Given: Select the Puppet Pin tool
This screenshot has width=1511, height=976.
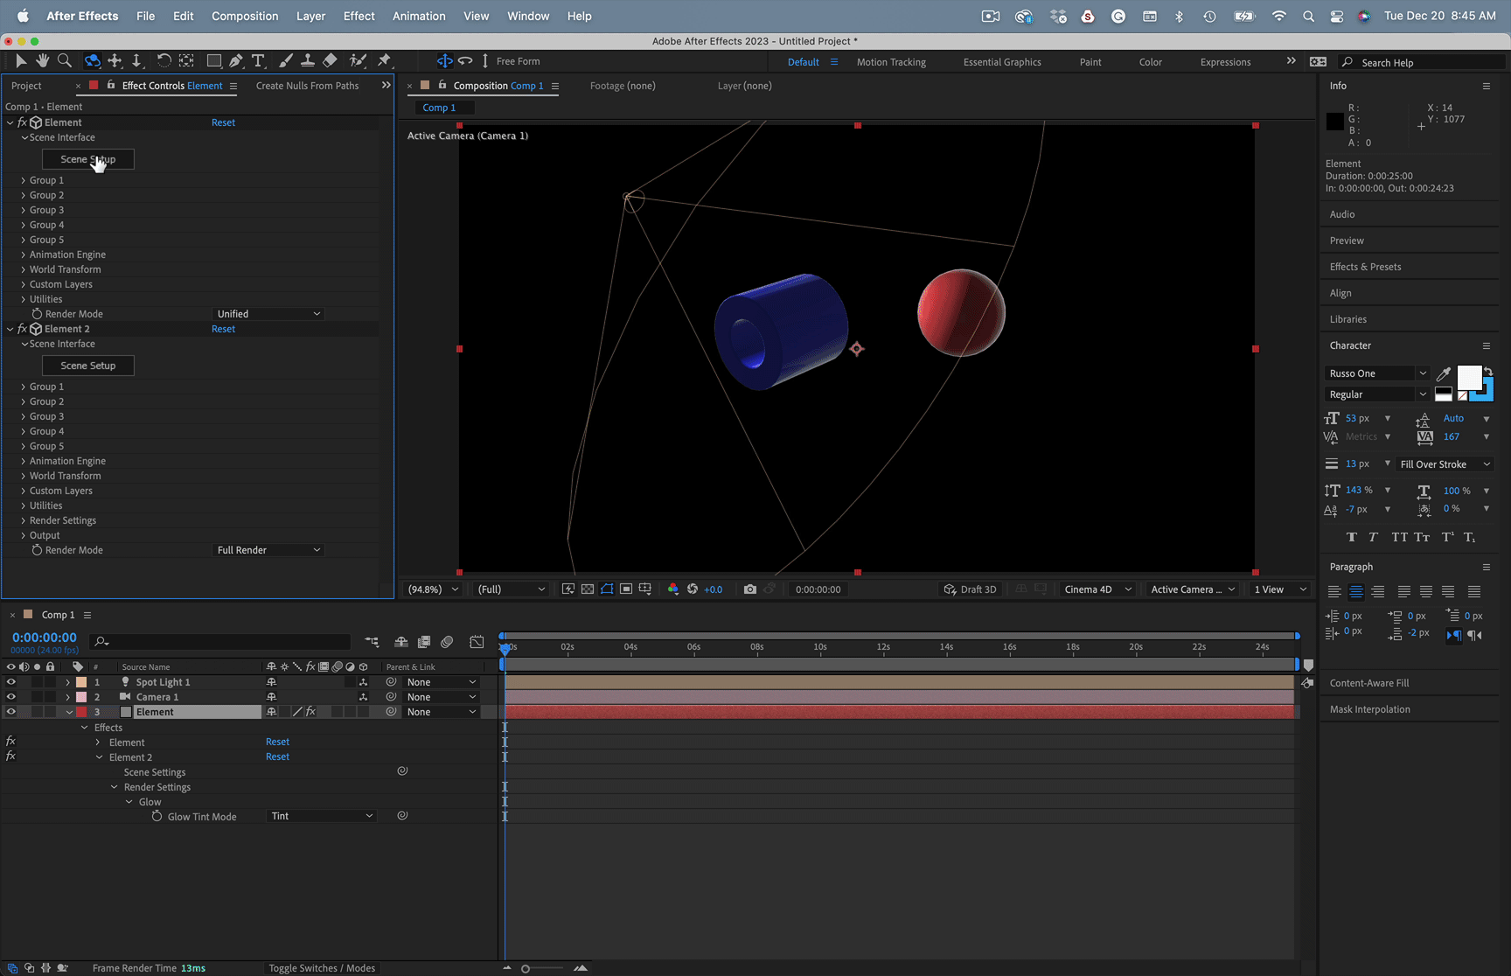Looking at the screenshot, I should click(x=384, y=60).
